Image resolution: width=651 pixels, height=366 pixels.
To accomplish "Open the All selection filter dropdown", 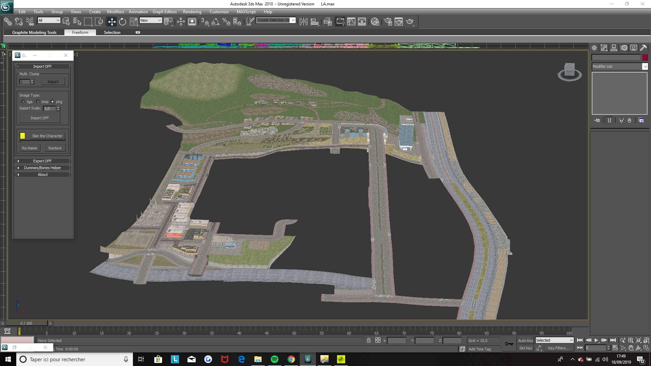I will point(49,20).
